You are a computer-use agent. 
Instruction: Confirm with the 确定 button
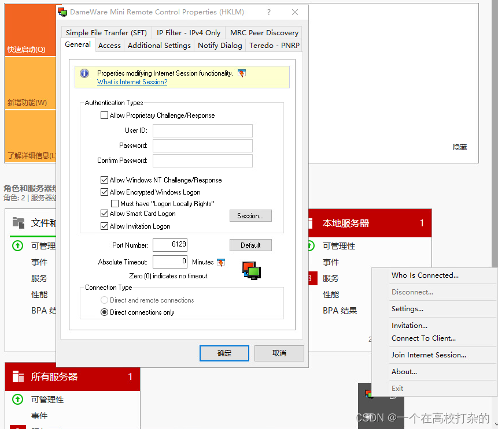tap(224, 353)
